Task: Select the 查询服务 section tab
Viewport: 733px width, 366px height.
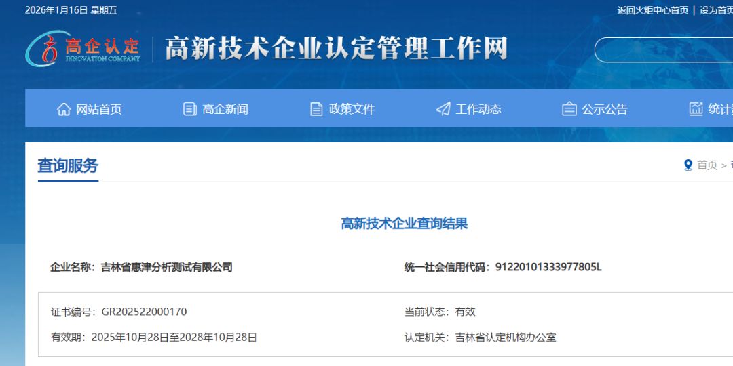Action: click(x=68, y=166)
